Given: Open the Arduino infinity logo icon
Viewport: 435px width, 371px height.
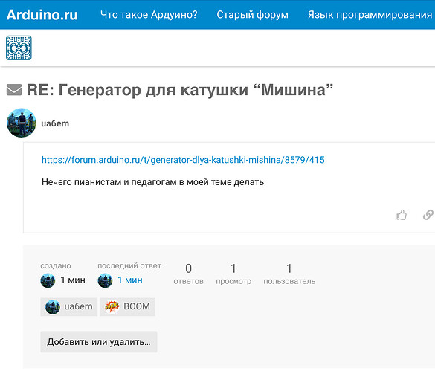Looking at the screenshot, I should click(19, 48).
